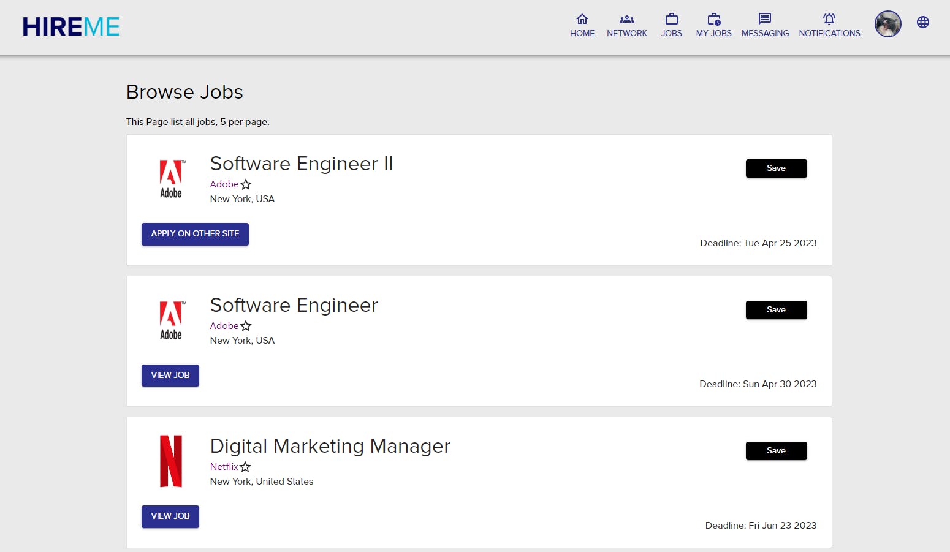Click Apply On Other Site button
Image resolution: width=950 pixels, height=552 pixels.
(195, 234)
